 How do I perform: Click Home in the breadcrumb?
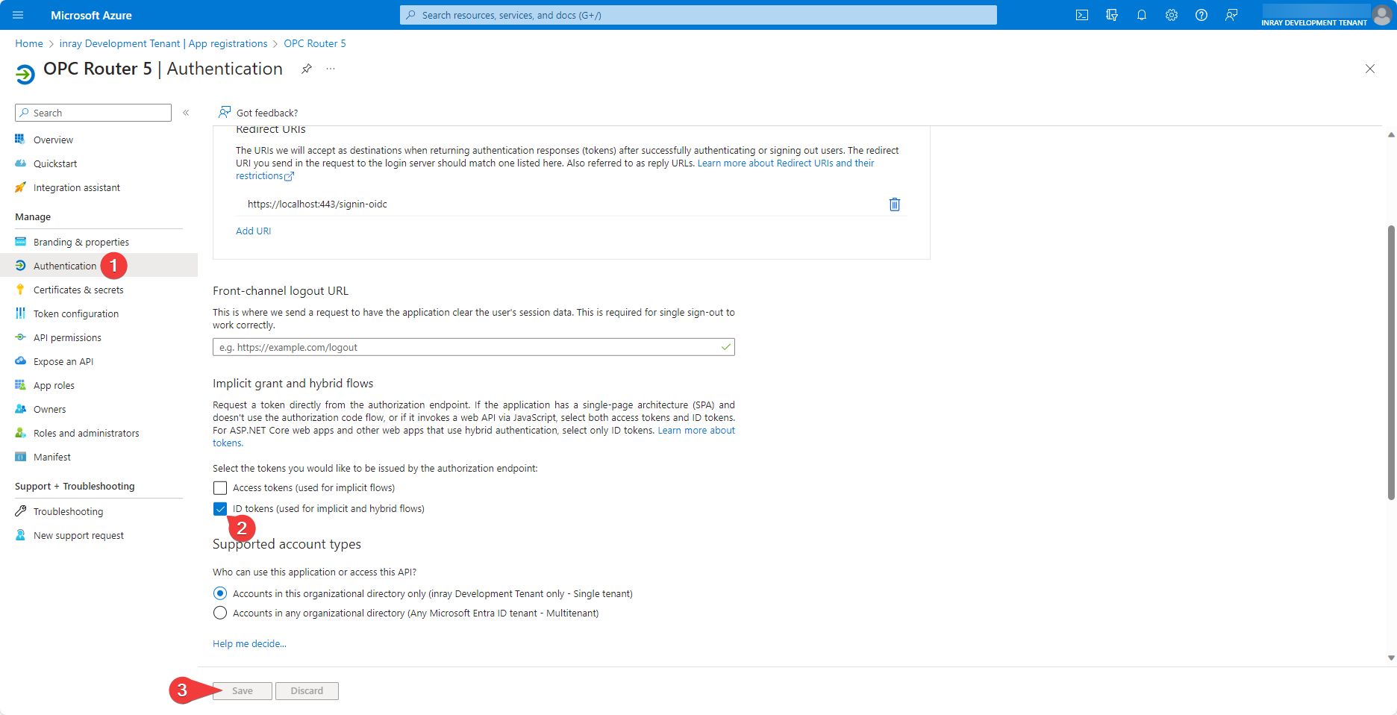29,43
